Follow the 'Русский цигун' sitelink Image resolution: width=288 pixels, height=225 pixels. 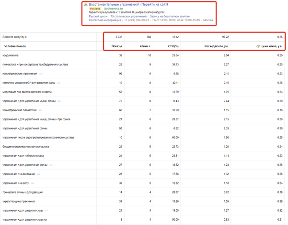click(x=98, y=16)
